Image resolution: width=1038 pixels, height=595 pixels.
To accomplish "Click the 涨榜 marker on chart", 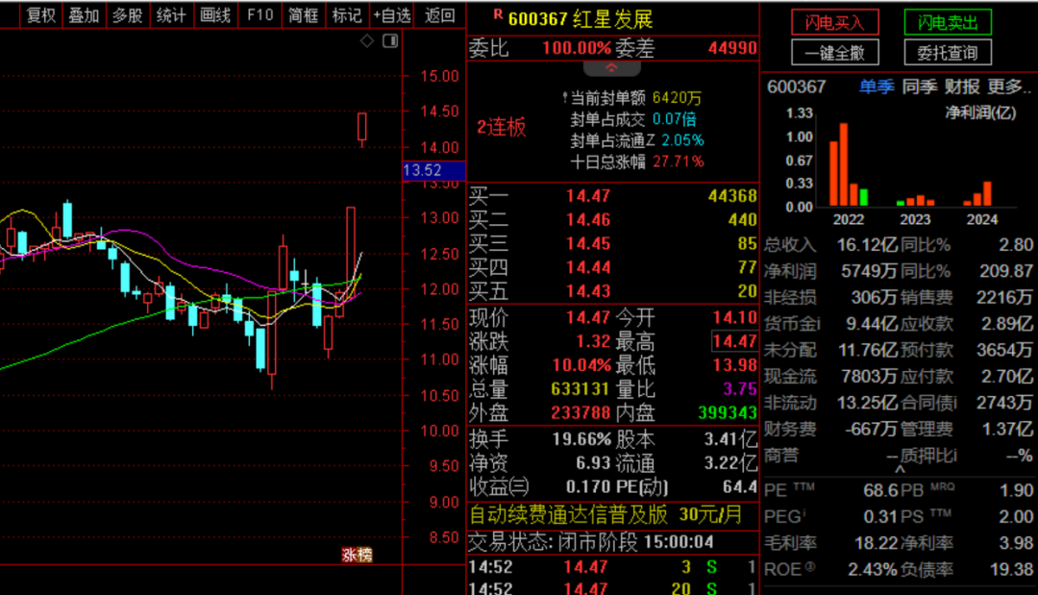I will click(x=357, y=555).
